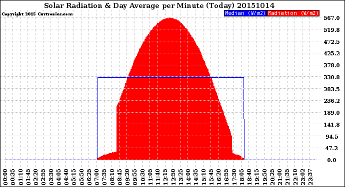Click the 141.8 y-axis label

pyautogui.click(x=331, y=125)
